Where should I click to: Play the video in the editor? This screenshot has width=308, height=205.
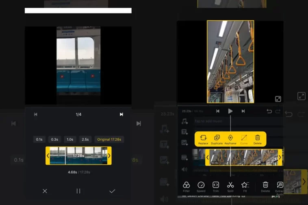click(x=230, y=111)
